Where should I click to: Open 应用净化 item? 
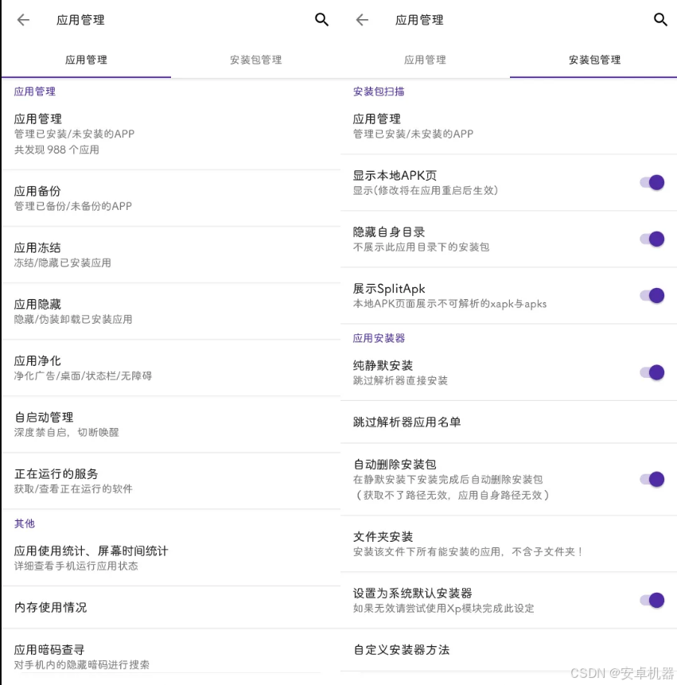click(x=171, y=368)
